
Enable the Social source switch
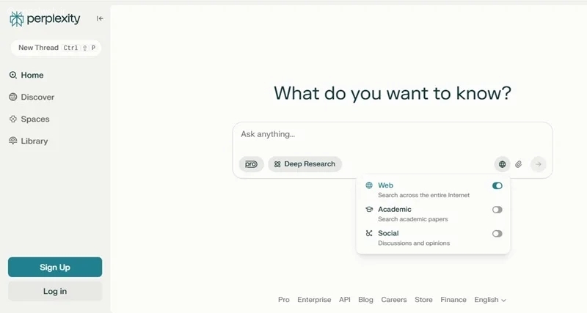coord(497,234)
